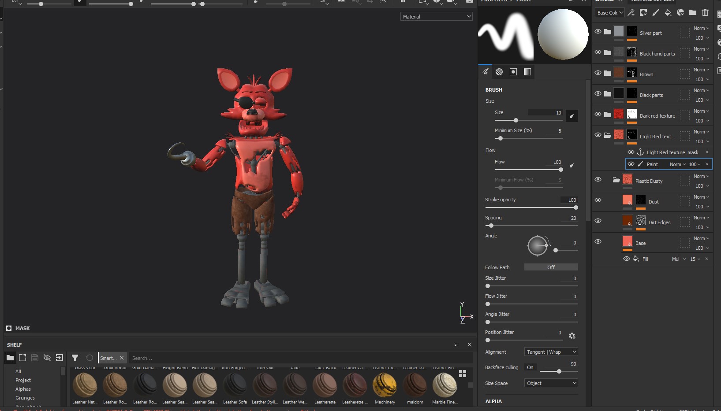Toggle visibility of Dark red texture layer
Image resolution: width=721 pixels, height=411 pixels.
tap(598, 114)
